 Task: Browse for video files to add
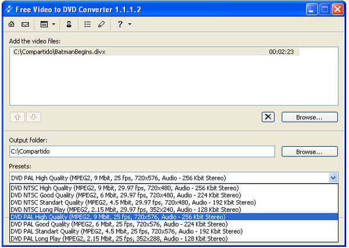point(309,117)
